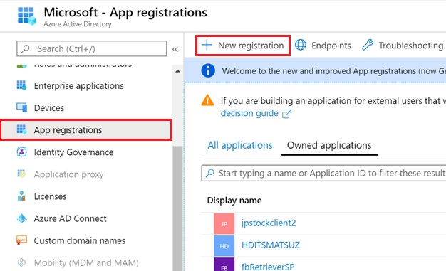
Task: Open the jpstockclient2 application
Action: (269, 223)
